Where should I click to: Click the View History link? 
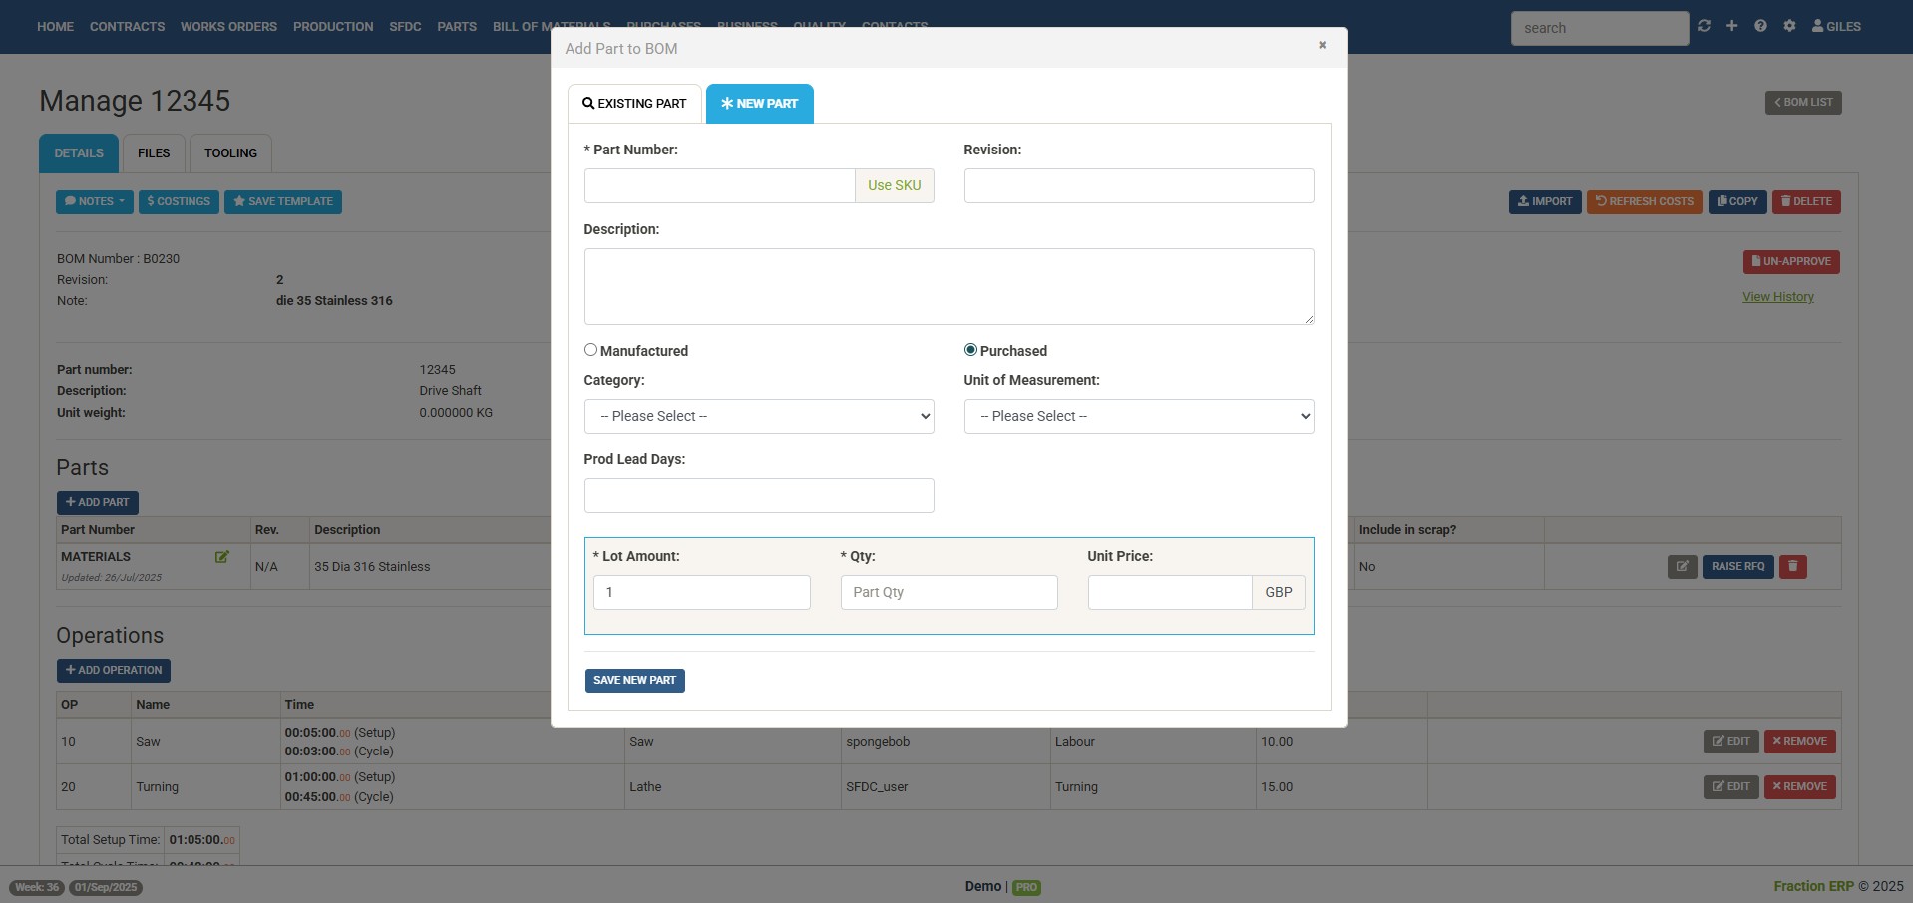tap(1778, 296)
